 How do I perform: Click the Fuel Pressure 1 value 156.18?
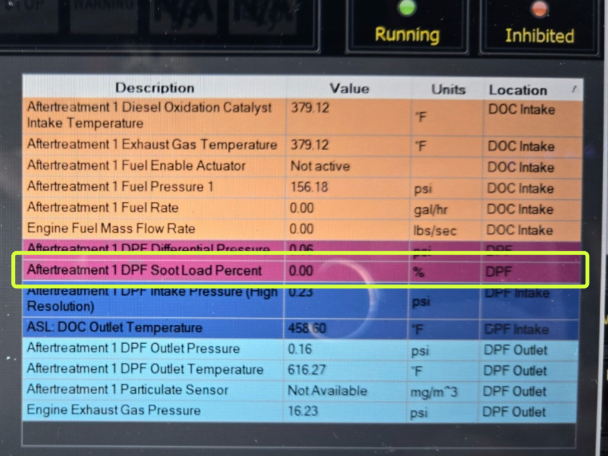tap(309, 187)
